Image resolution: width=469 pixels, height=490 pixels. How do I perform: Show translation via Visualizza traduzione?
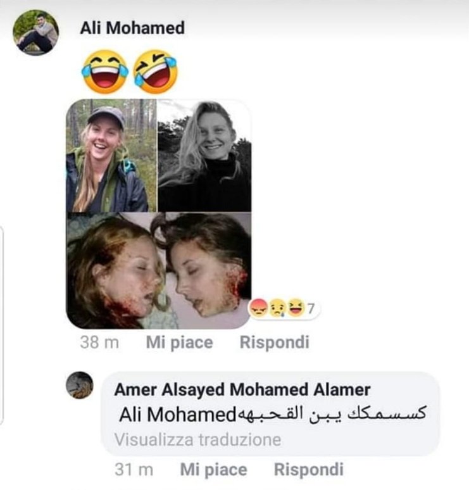[197, 440]
